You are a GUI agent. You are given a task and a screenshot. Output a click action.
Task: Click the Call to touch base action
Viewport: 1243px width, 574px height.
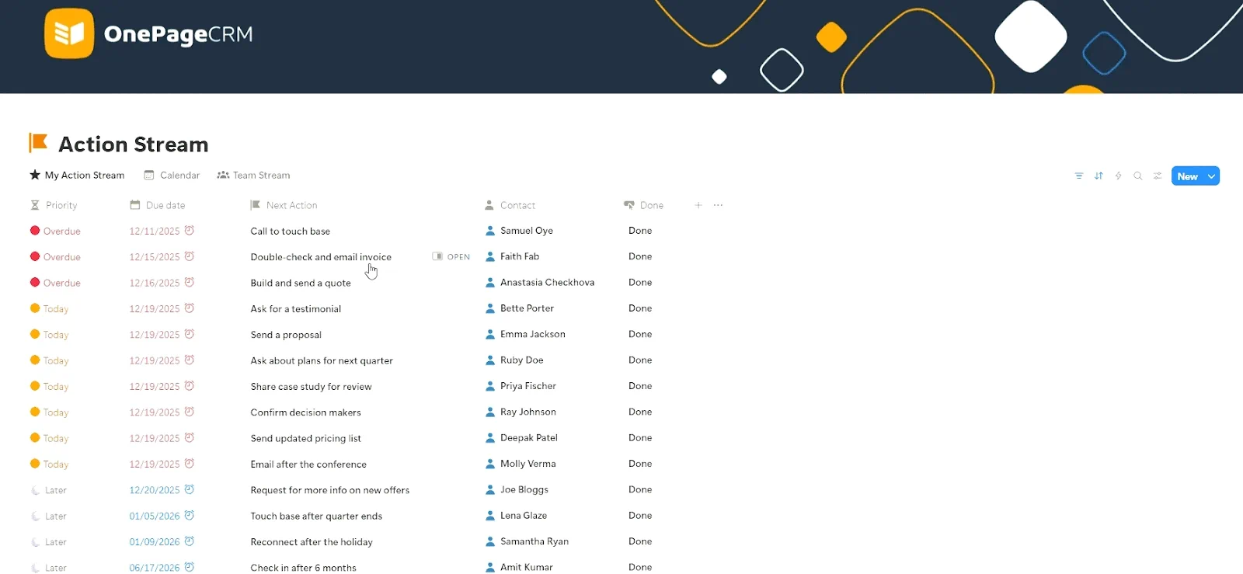click(291, 231)
